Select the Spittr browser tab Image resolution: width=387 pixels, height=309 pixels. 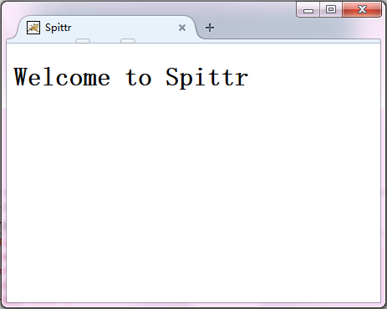106,28
